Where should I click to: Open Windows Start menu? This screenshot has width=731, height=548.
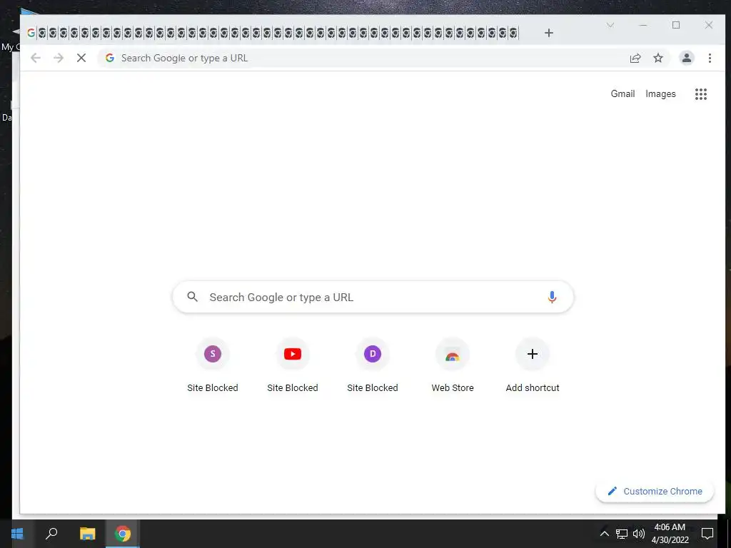17,534
